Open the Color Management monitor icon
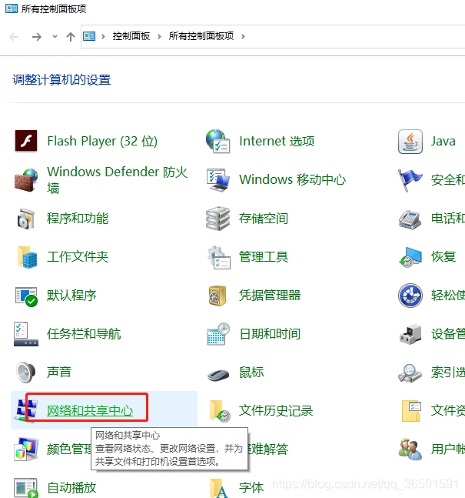 (x=26, y=450)
